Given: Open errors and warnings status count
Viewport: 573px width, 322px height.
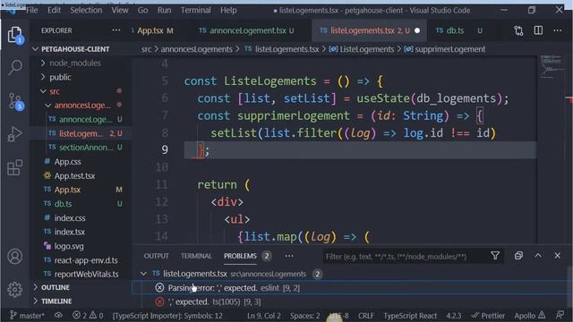Looking at the screenshot, I should point(88,316).
